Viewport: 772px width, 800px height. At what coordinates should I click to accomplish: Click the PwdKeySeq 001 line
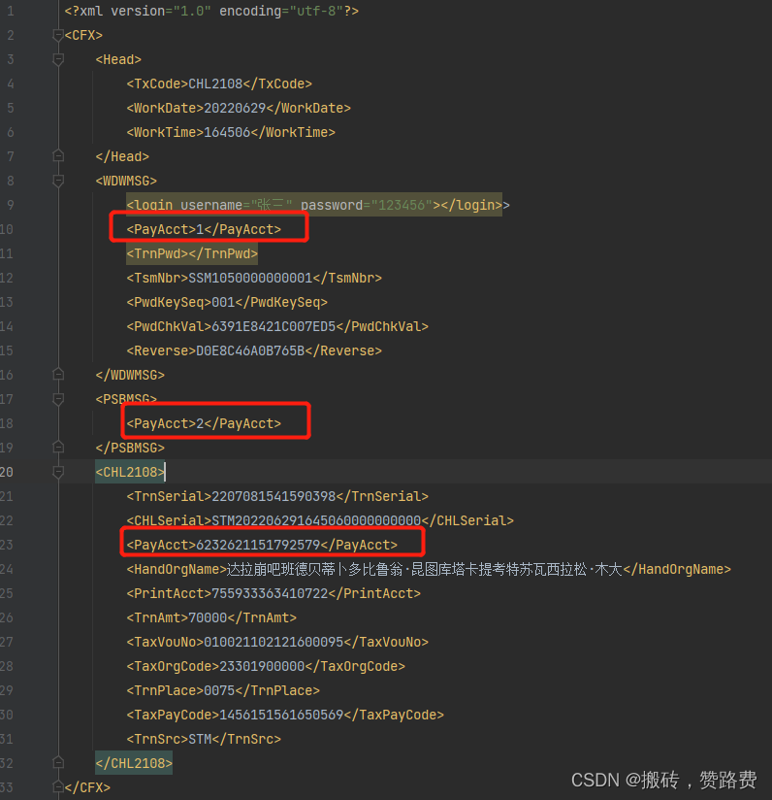tap(227, 302)
